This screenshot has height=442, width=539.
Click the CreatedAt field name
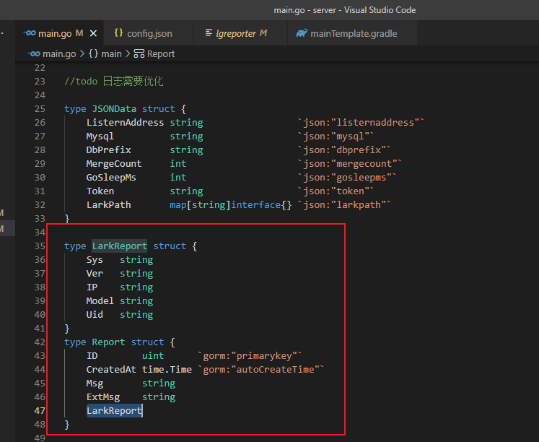(111, 370)
